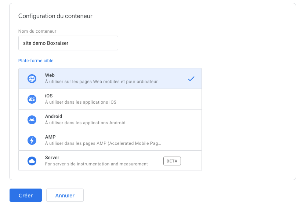Click the Android robot icon
301x204 pixels.
coord(32,120)
